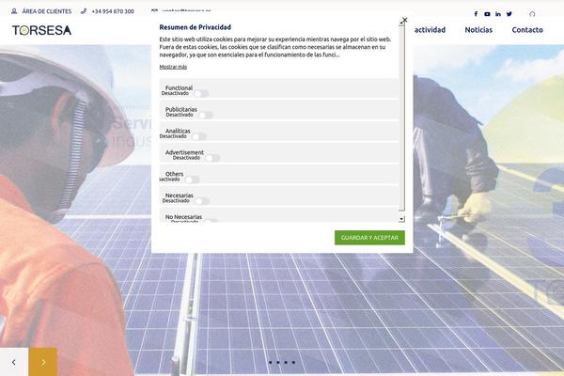The height and width of the screenshot is (376, 564).
Task: Expand the Necesarias category label
Action: pos(180,196)
